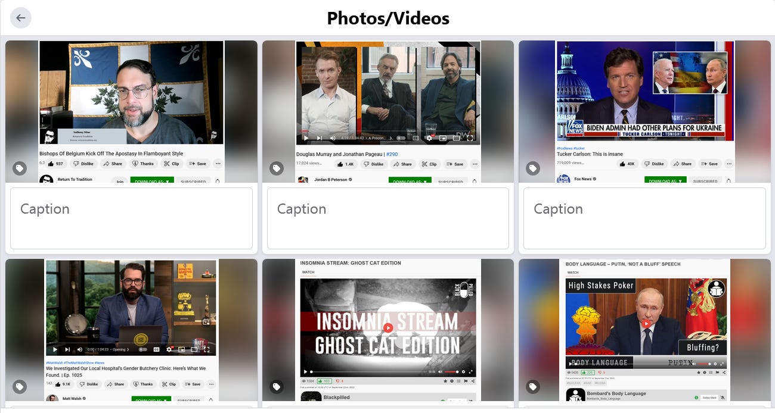This screenshot has width=775, height=413.
Task: Tag the Douglas Murray and Jonathan Pageau photo
Action: pyautogui.click(x=276, y=168)
